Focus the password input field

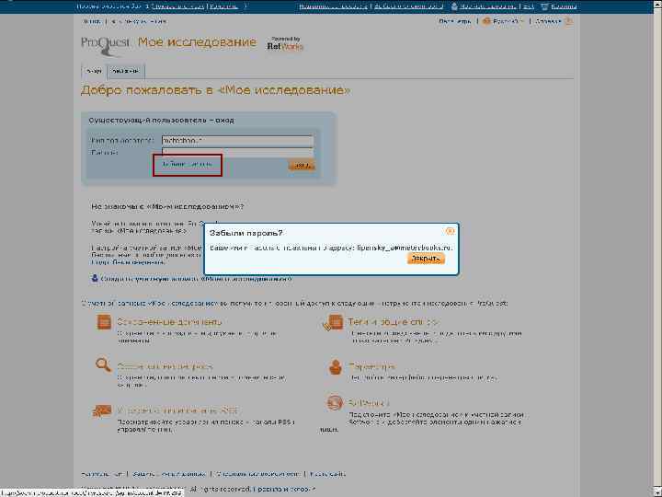pyautogui.click(x=238, y=152)
